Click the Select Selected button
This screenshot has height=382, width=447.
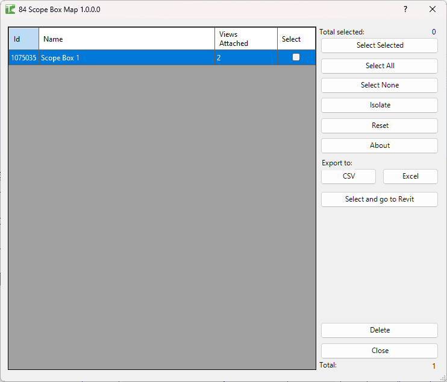[380, 45]
